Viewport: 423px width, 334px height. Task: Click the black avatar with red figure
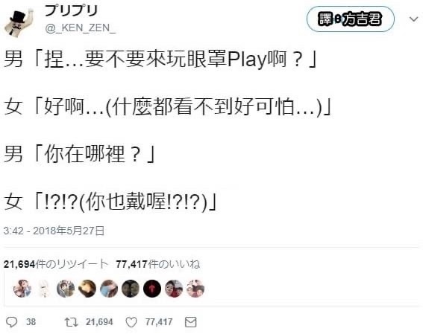(152, 289)
